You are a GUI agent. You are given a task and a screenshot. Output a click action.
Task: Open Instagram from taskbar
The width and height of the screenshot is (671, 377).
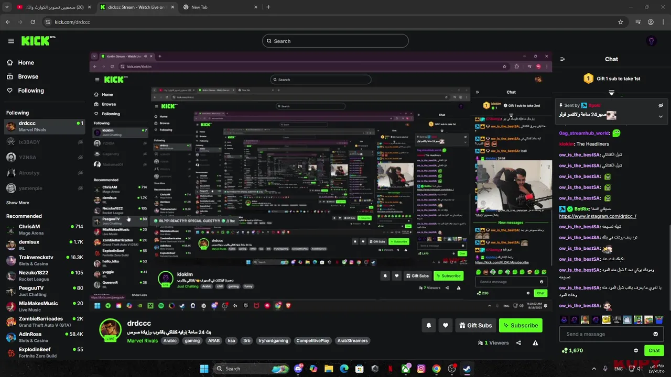point(421,369)
